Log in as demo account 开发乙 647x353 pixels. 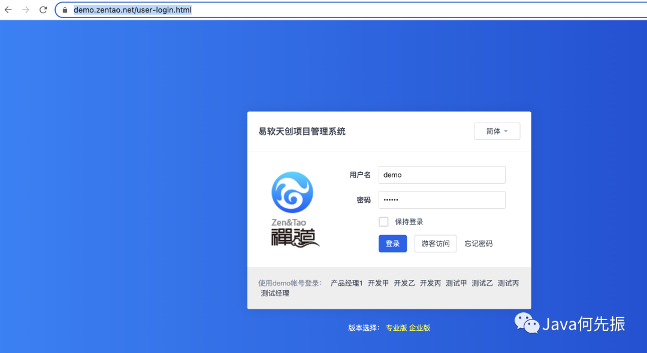(x=404, y=284)
